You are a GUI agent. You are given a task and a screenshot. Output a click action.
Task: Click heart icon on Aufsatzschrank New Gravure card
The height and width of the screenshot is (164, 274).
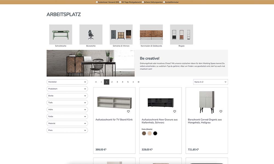[175, 111]
